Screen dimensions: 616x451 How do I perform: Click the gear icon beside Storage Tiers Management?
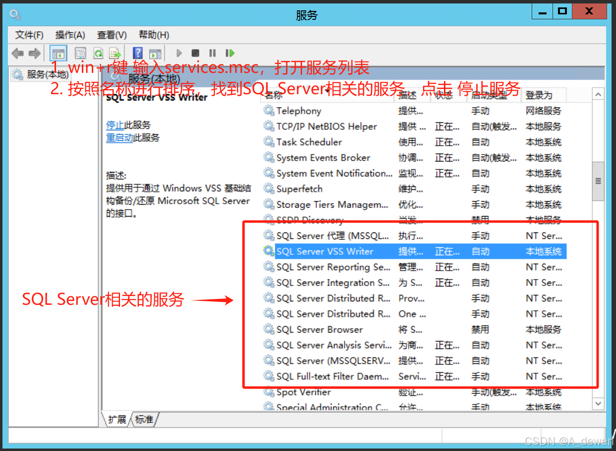[269, 204]
